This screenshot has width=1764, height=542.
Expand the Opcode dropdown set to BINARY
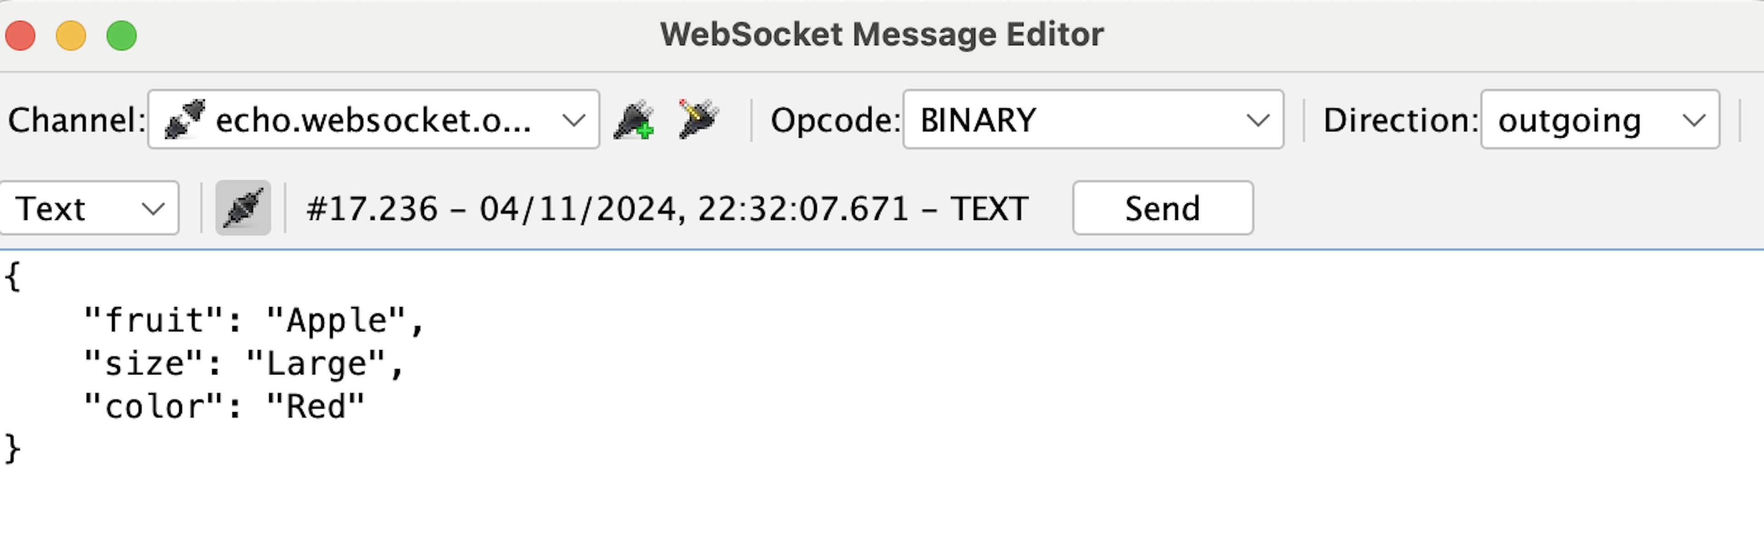click(1092, 120)
